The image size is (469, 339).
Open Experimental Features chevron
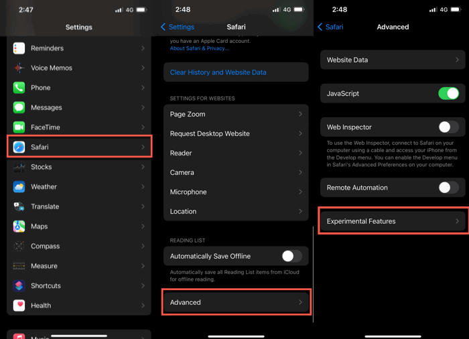(x=457, y=221)
